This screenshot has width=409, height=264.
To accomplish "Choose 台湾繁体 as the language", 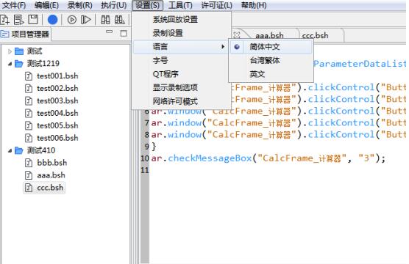I will click(271, 61).
